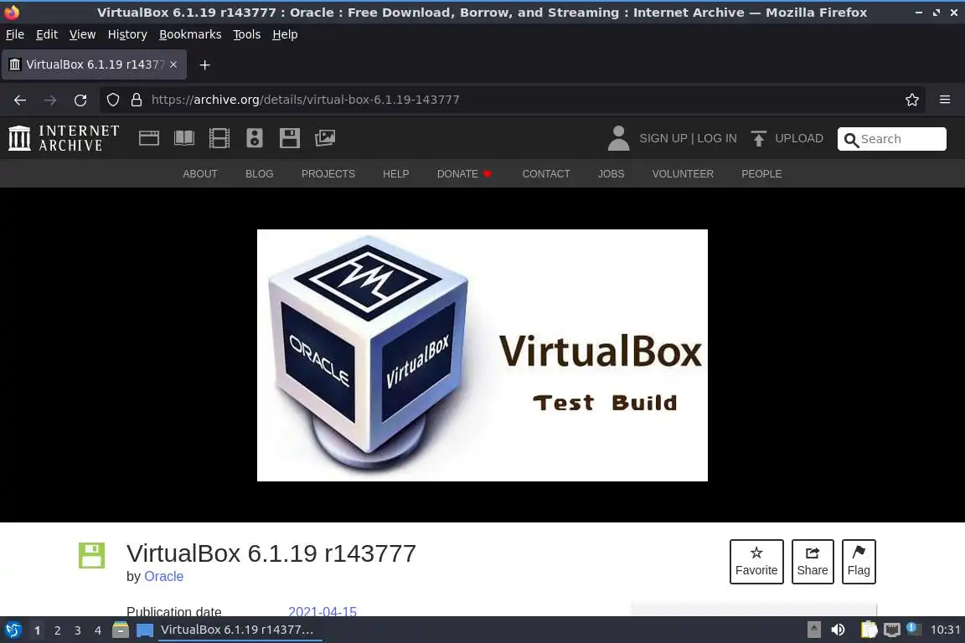Open the taskbar file manager icon
This screenshot has height=643, width=965.
tap(121, 630)
